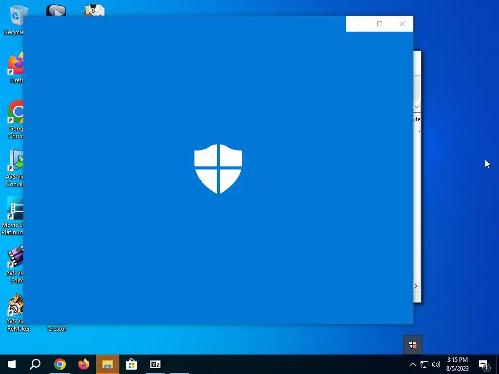This screenshot has width=499, height=374.
Task: Open Microsoft Store from the taskbar
Action: point(131,364)
